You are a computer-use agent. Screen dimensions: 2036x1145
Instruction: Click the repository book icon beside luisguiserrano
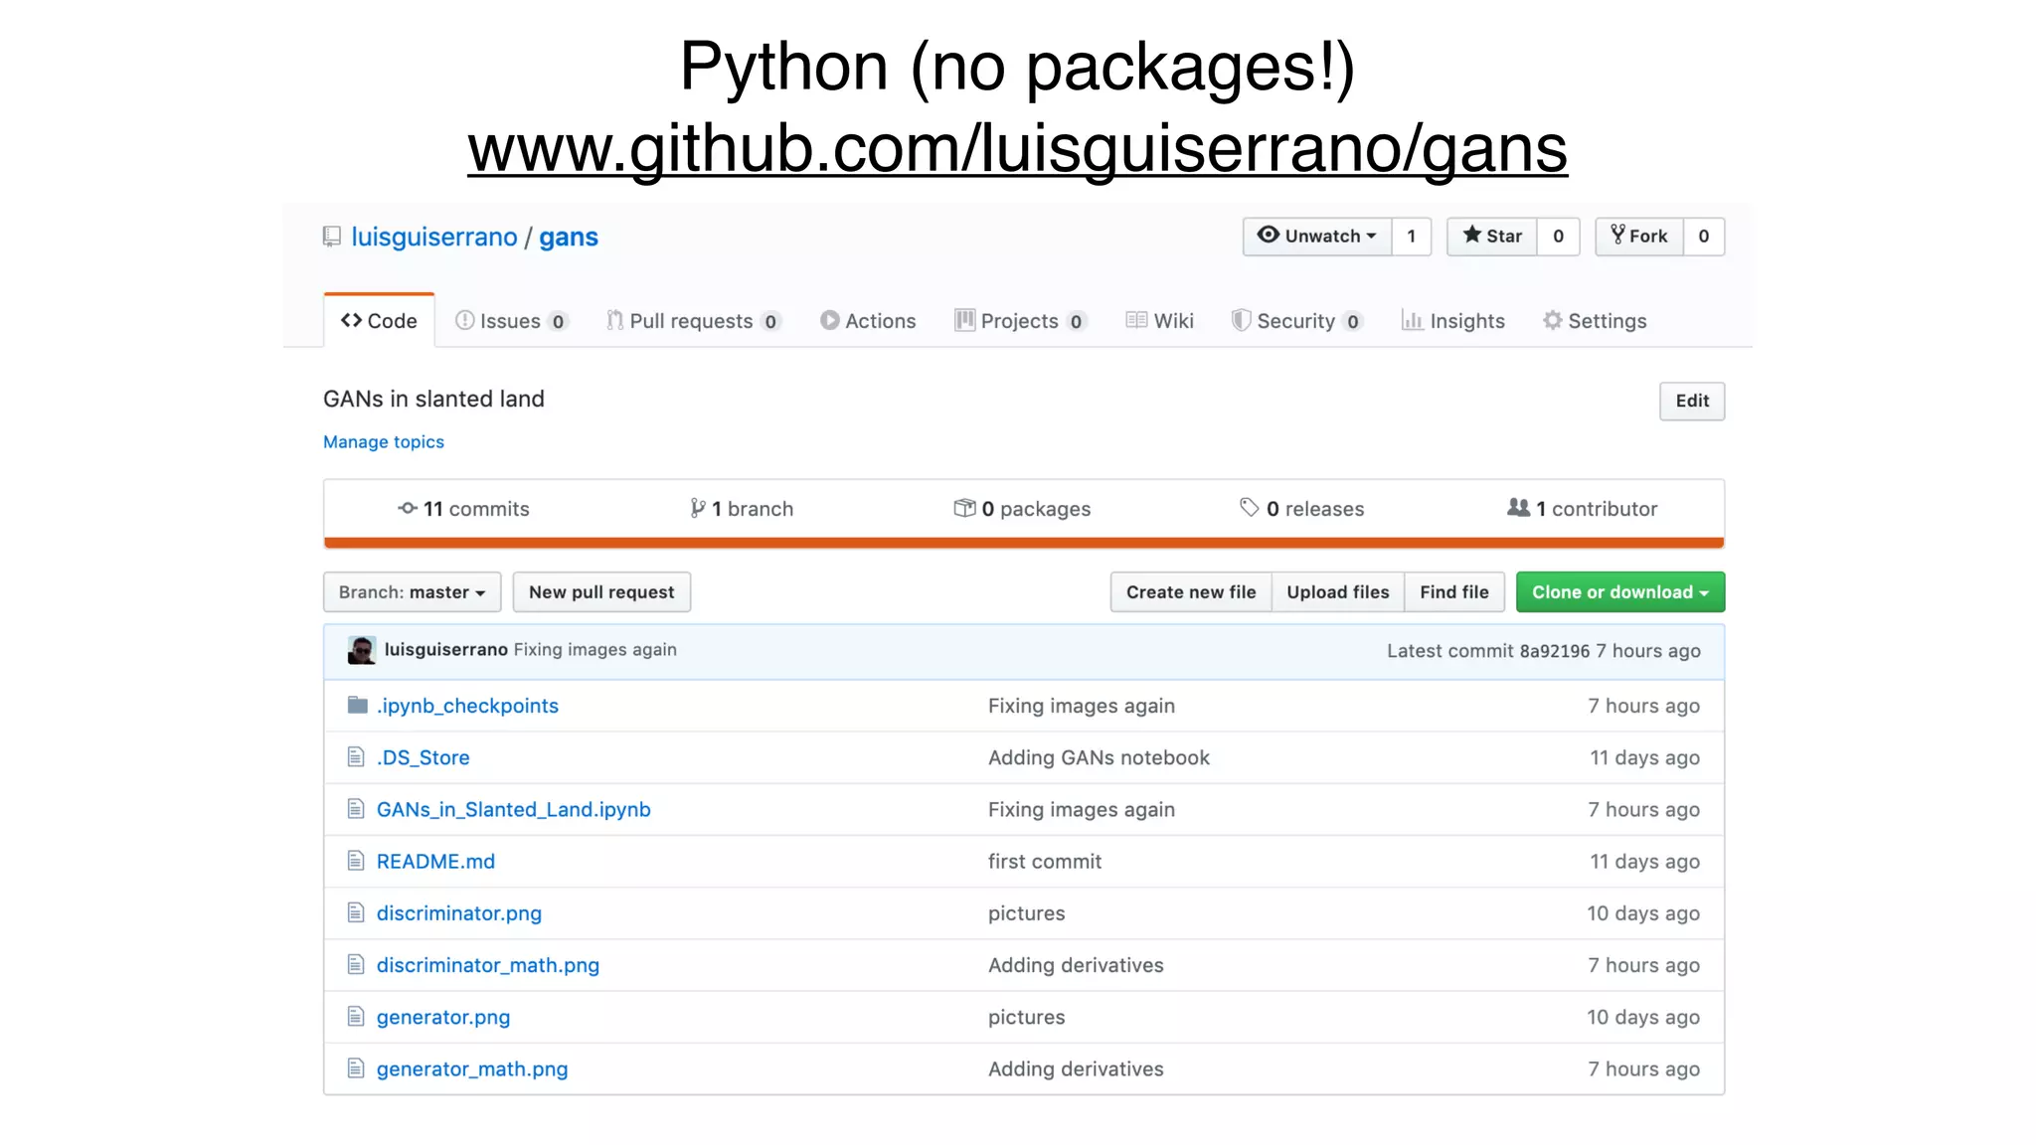[x=332, y=237]
